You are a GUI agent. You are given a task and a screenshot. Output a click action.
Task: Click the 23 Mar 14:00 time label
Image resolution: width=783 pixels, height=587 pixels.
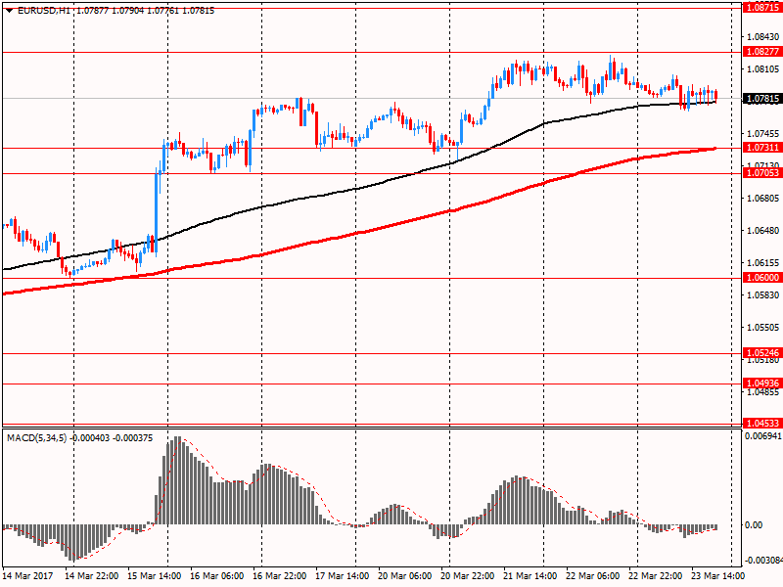point(718,576)
